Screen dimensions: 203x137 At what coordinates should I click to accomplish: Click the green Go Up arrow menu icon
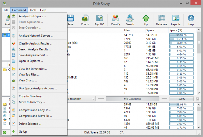(x=14, y=132)
